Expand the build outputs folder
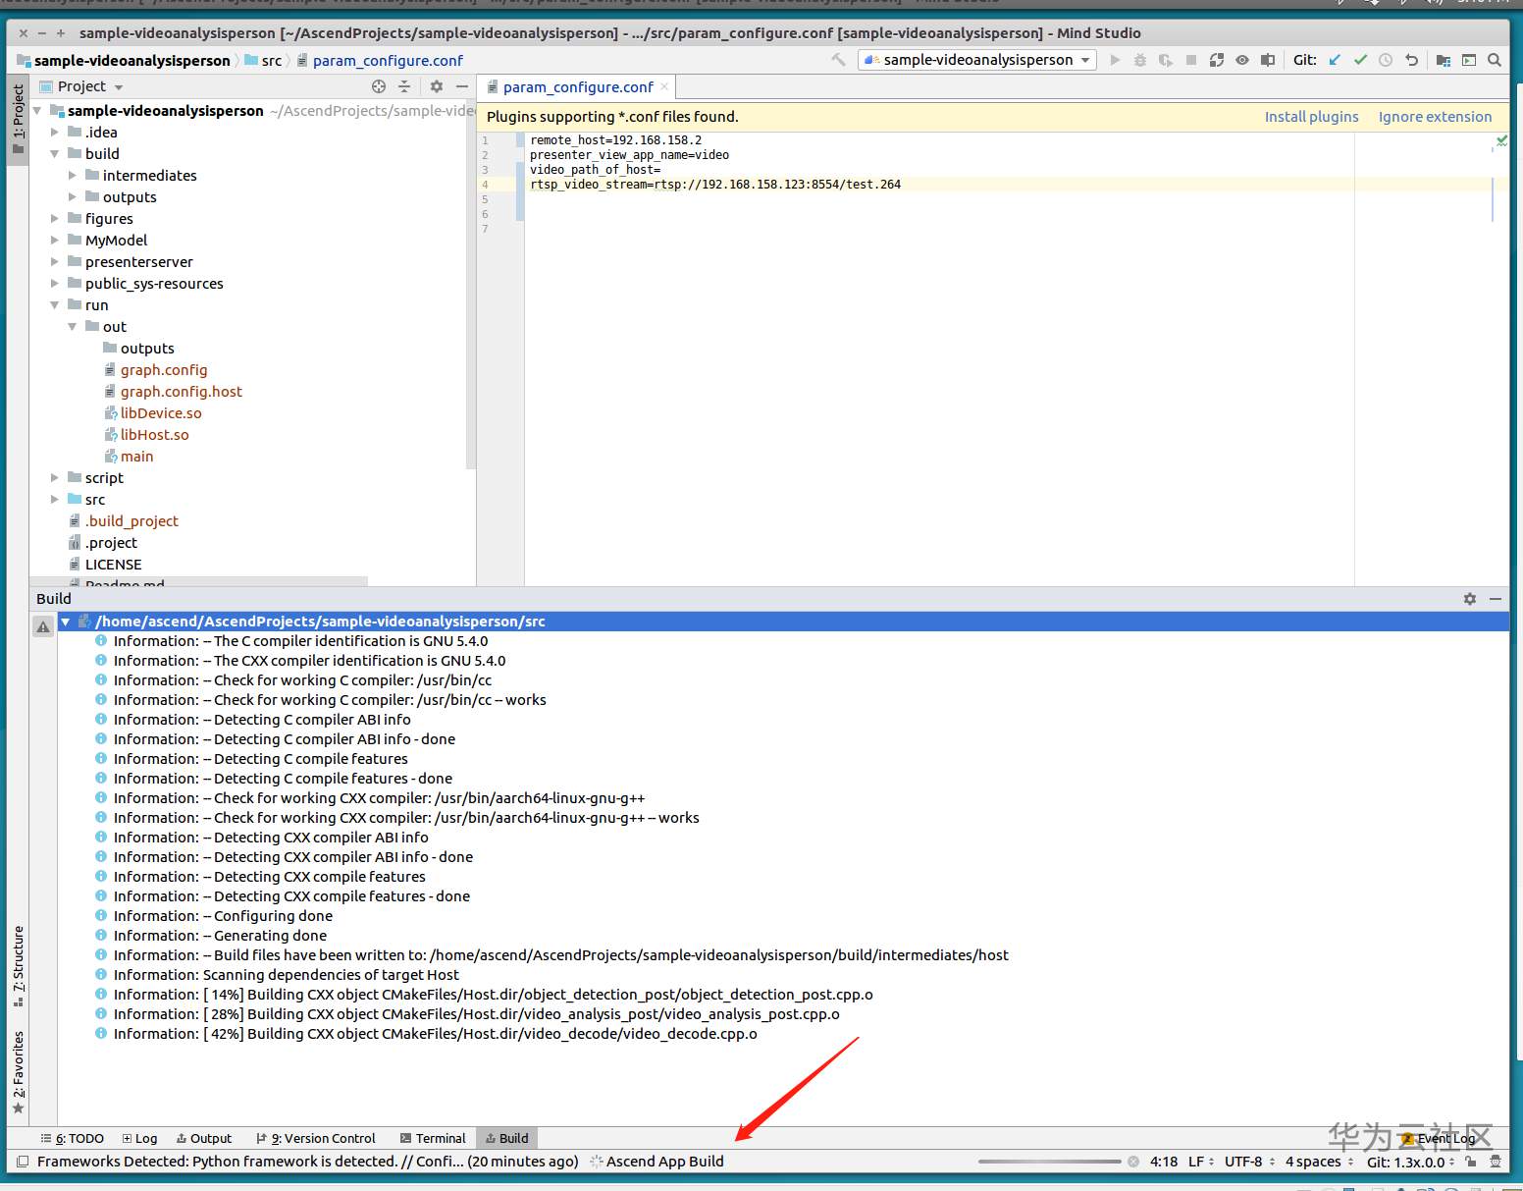 [73, 197]
